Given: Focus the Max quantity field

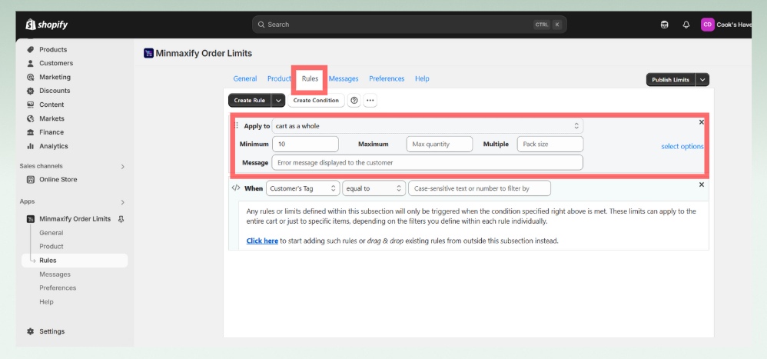Looking at the screenshot, I should click(x=440, y=144).
